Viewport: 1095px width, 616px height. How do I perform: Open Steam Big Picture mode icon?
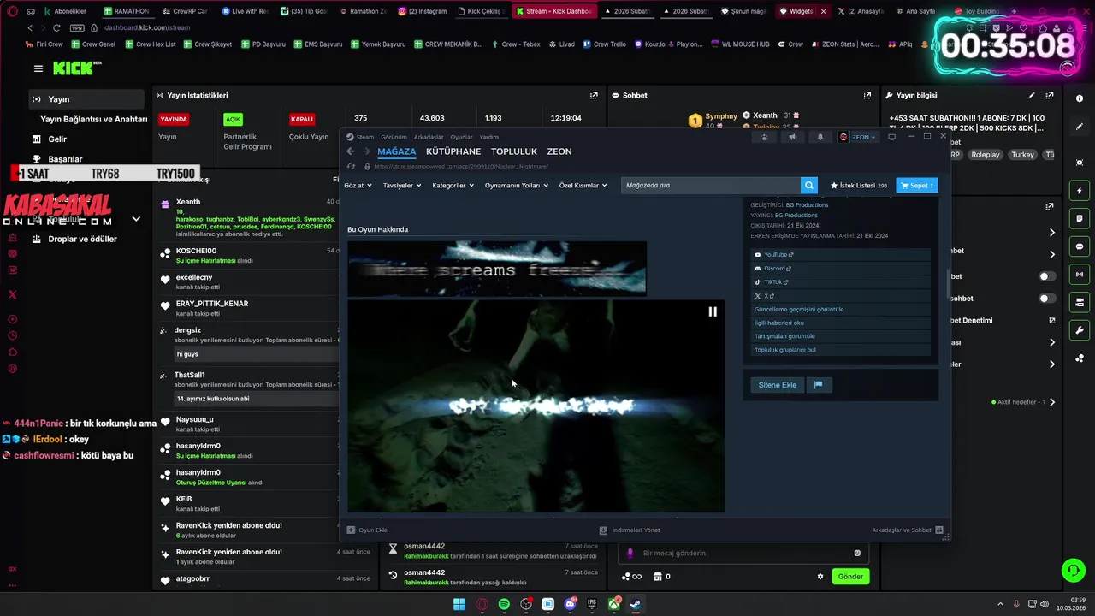click(x=891, y=137)
